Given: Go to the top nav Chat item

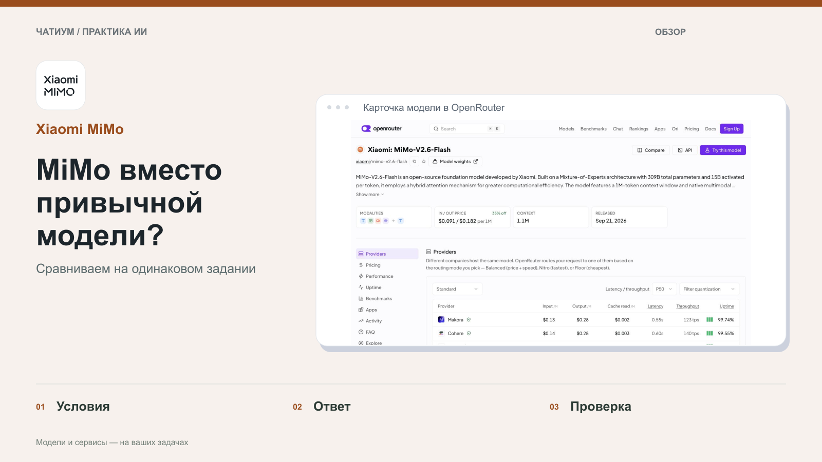Looking at the screenshot, I should point(618,129).
